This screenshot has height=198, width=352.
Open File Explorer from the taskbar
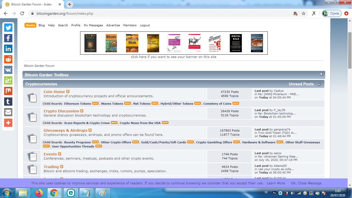point(23,193)
